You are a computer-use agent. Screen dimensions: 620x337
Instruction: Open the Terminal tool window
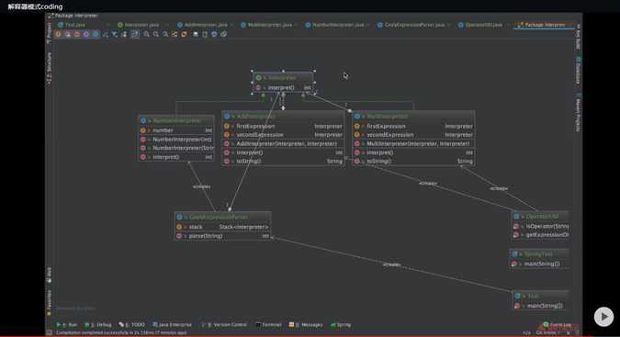[x=268, y=325]
